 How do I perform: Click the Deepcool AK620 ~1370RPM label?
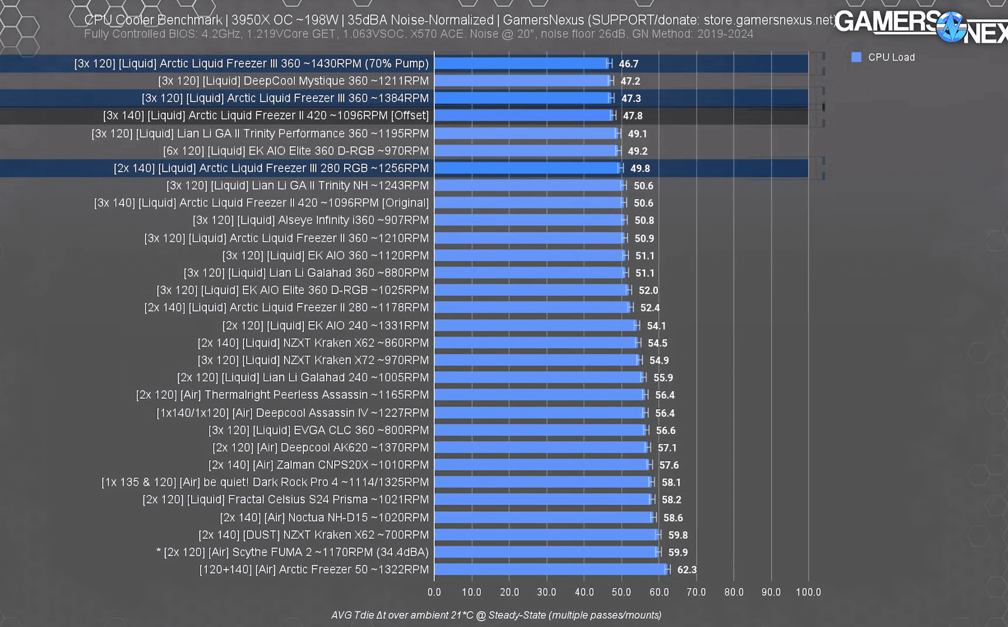click(x=321, y=448)
